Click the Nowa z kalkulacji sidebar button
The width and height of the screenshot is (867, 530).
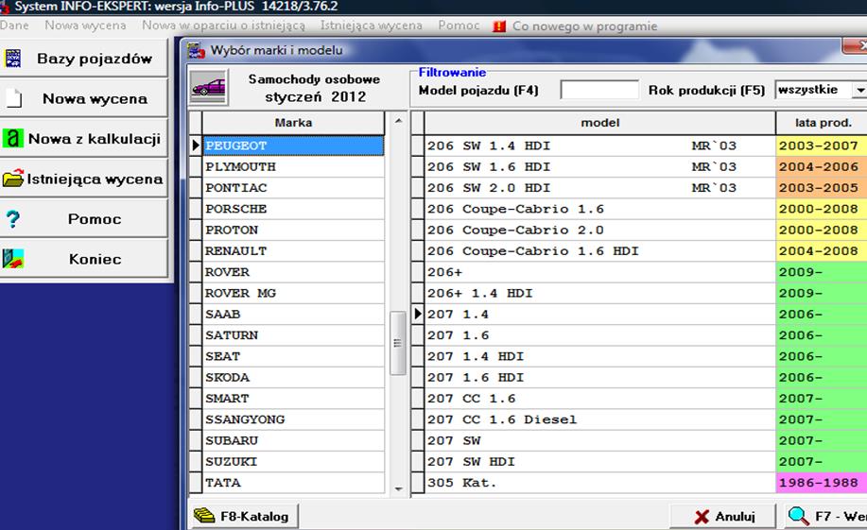coord(83,138)
